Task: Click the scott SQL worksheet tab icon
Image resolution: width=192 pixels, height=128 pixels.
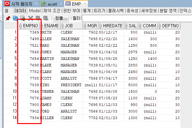Action: [x=44, y=4]
